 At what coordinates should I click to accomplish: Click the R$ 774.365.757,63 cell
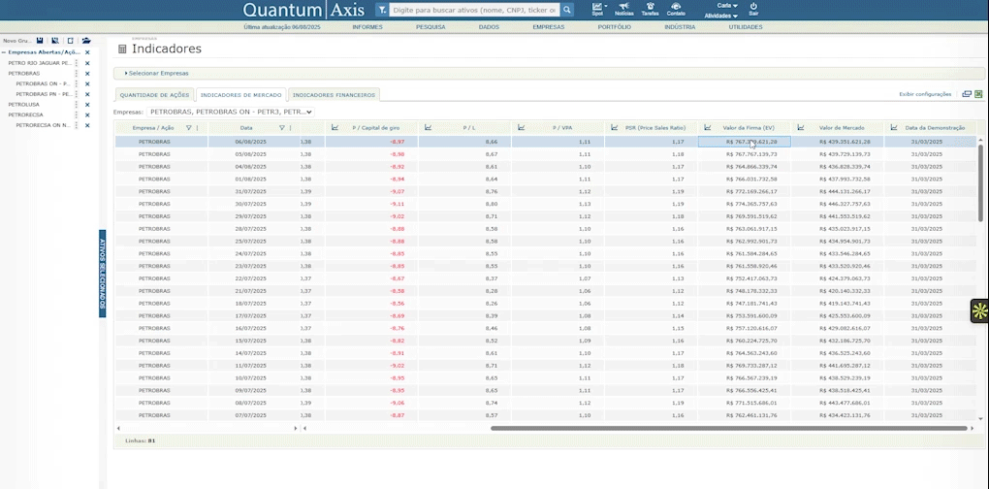[745, 204]
